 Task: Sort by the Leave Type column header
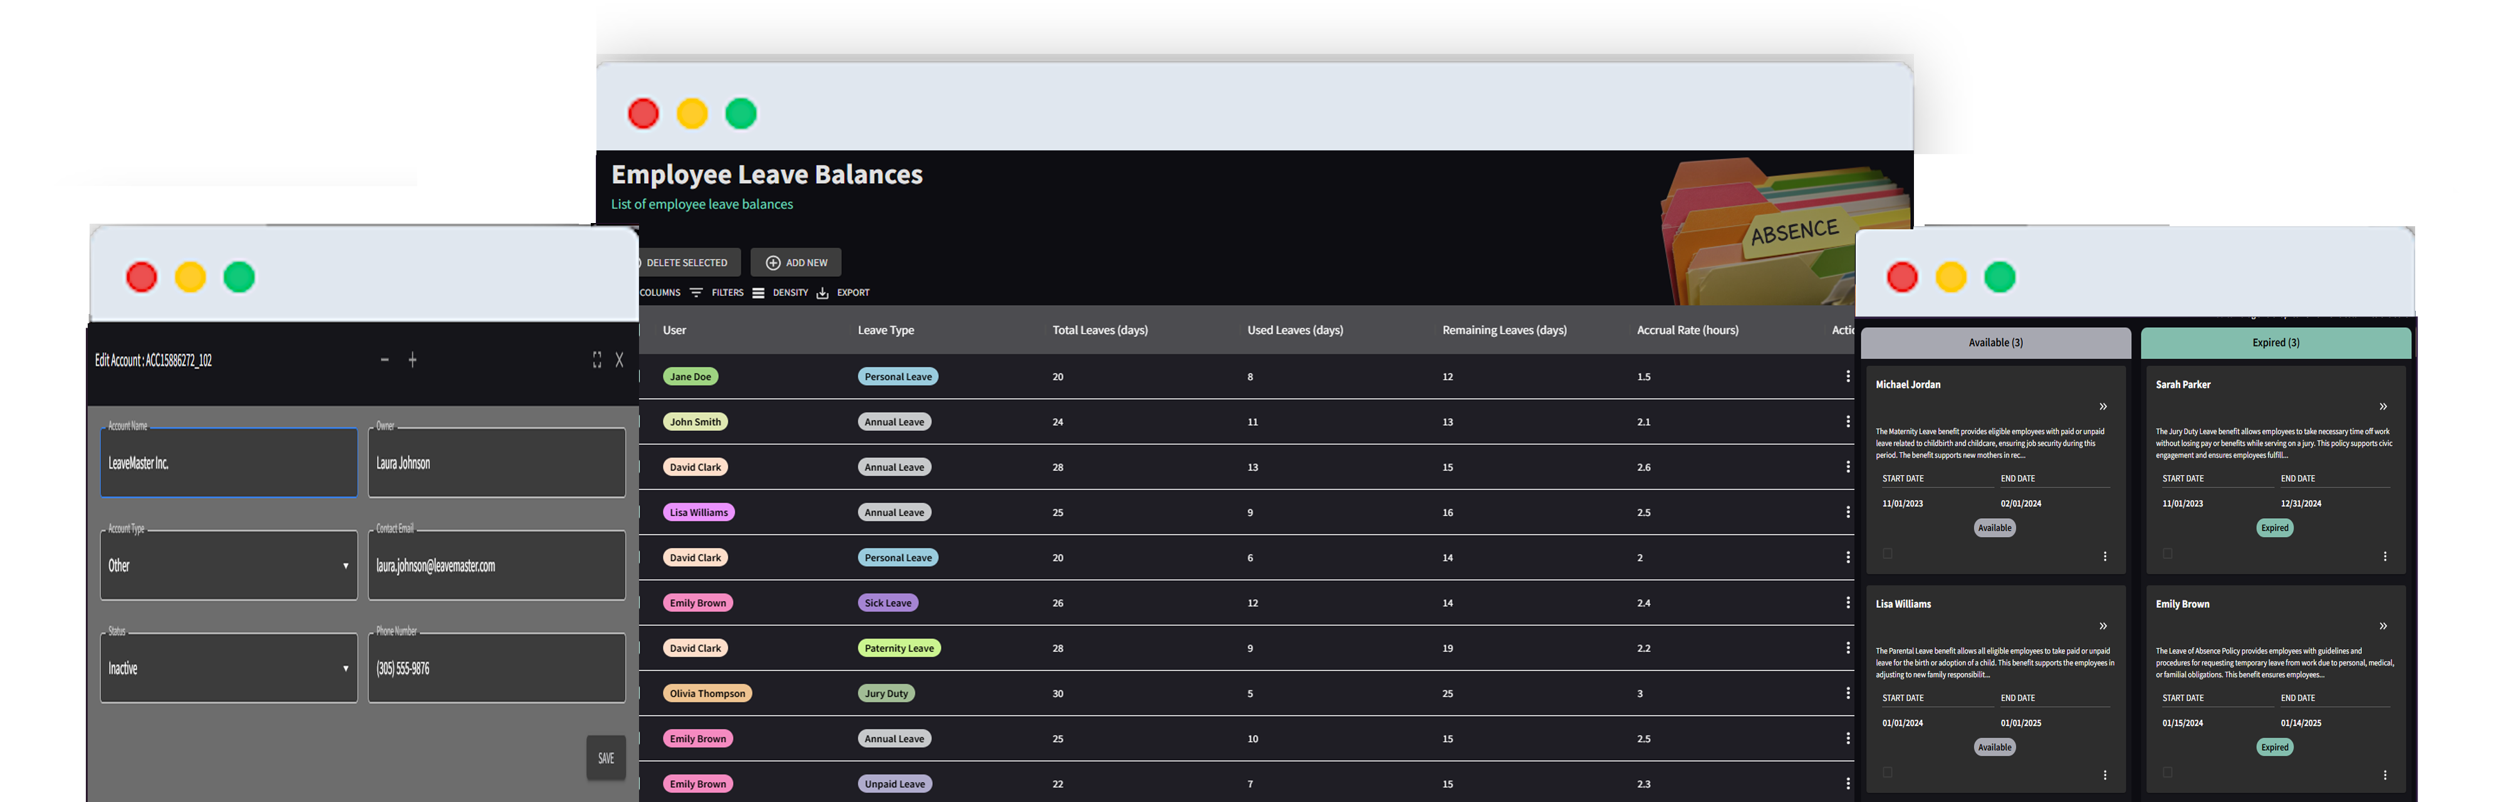pos(885,330)
